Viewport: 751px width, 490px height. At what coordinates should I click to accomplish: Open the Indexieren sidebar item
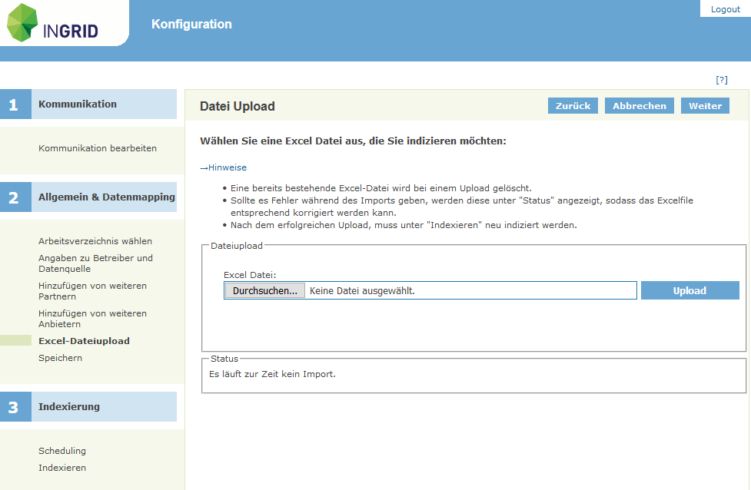point(62,468)
